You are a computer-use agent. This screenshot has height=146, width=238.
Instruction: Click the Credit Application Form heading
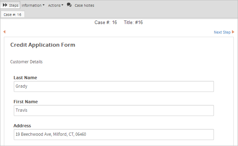point(42,45)
